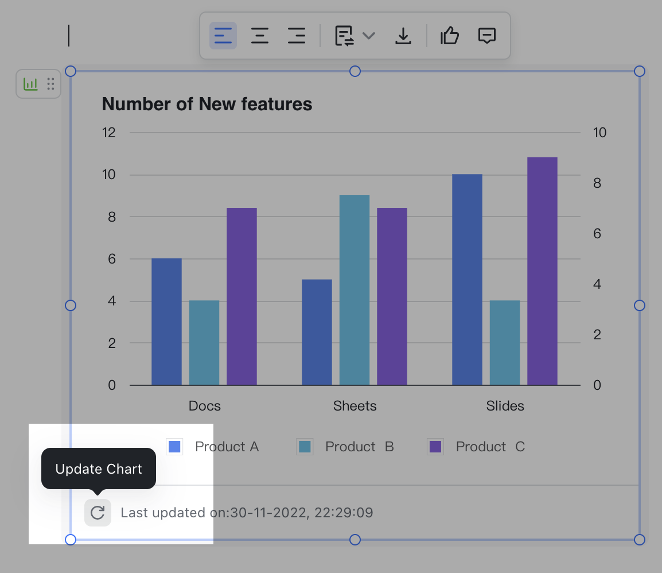Screen dimensions: 662x573
Task: Click the bottom-right corner resize handle
Action: point(640,540)
